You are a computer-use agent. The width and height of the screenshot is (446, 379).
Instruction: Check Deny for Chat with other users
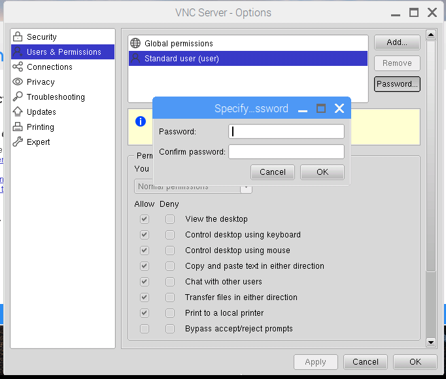coord(170,282)
